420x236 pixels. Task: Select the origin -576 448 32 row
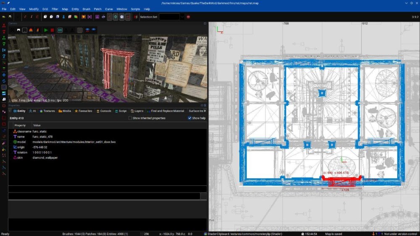[108, 147]
